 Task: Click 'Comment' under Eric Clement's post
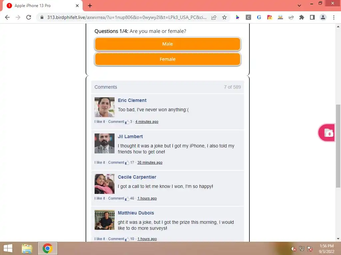tap(116, 122)
